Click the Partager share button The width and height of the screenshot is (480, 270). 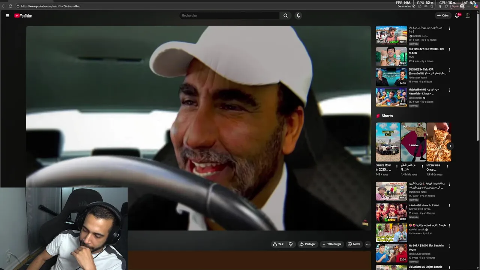pyautogui.click(x=307, y=244)
